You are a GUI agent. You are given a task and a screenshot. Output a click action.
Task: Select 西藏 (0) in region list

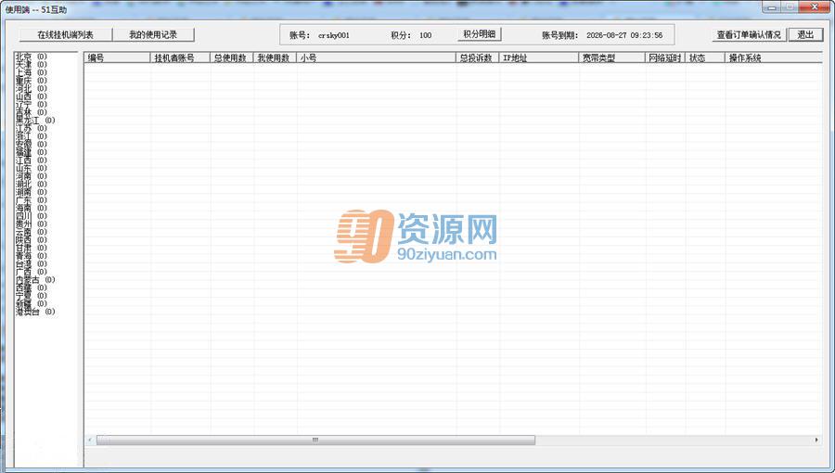tap(31, 288)
